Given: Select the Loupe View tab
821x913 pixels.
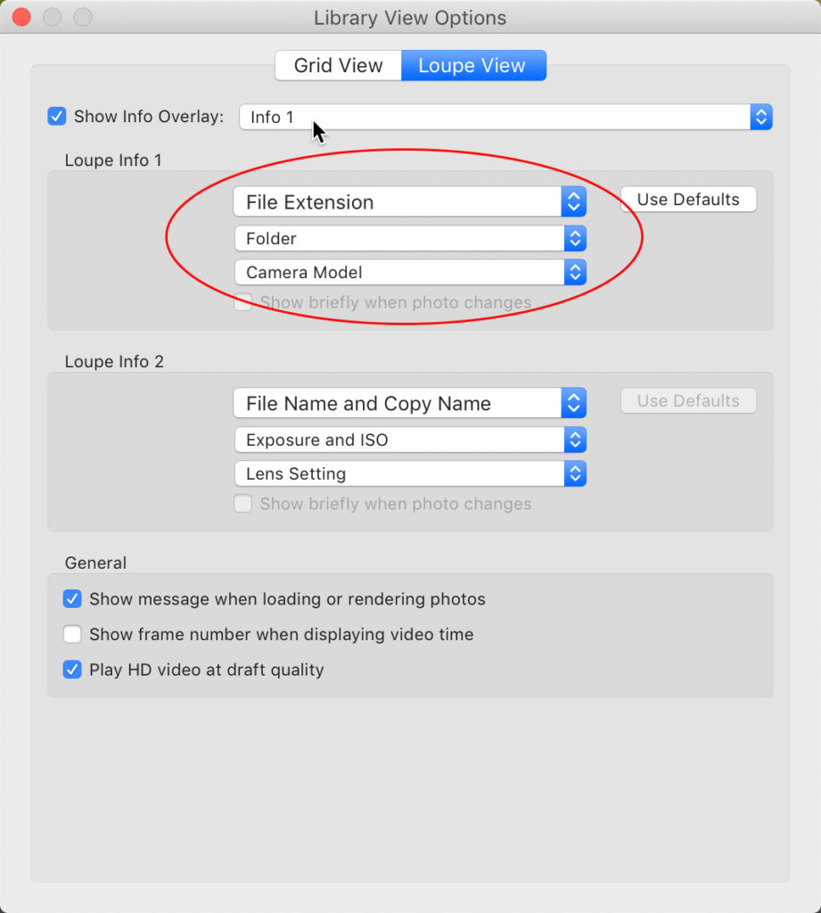Looking at the screenshot, I should pyautogui.click(x=472, y=66).
